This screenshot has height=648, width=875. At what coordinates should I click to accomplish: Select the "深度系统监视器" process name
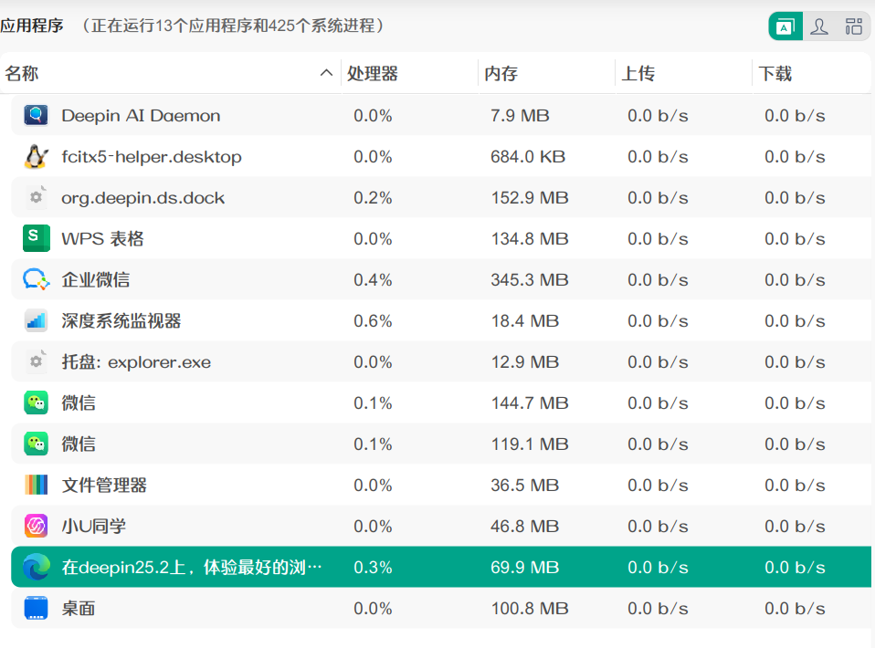(x=121, y=320)
